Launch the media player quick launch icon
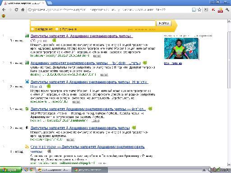Screen dimensions: 231x173 click(x=26, y=170)
